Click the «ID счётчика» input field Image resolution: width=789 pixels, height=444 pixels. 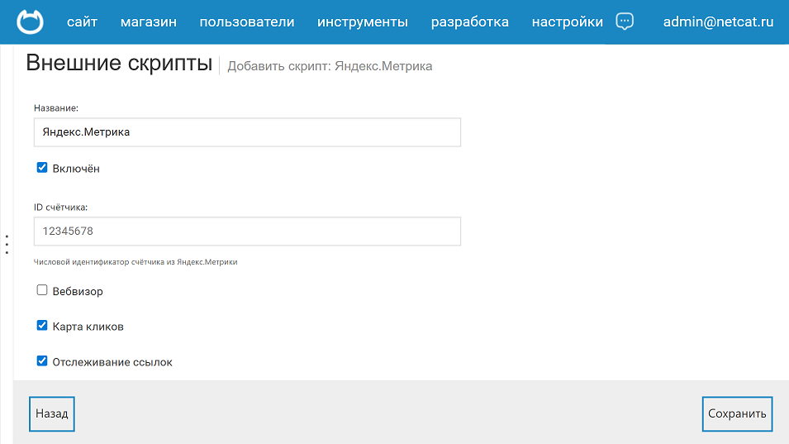click(x=247, y=232)
